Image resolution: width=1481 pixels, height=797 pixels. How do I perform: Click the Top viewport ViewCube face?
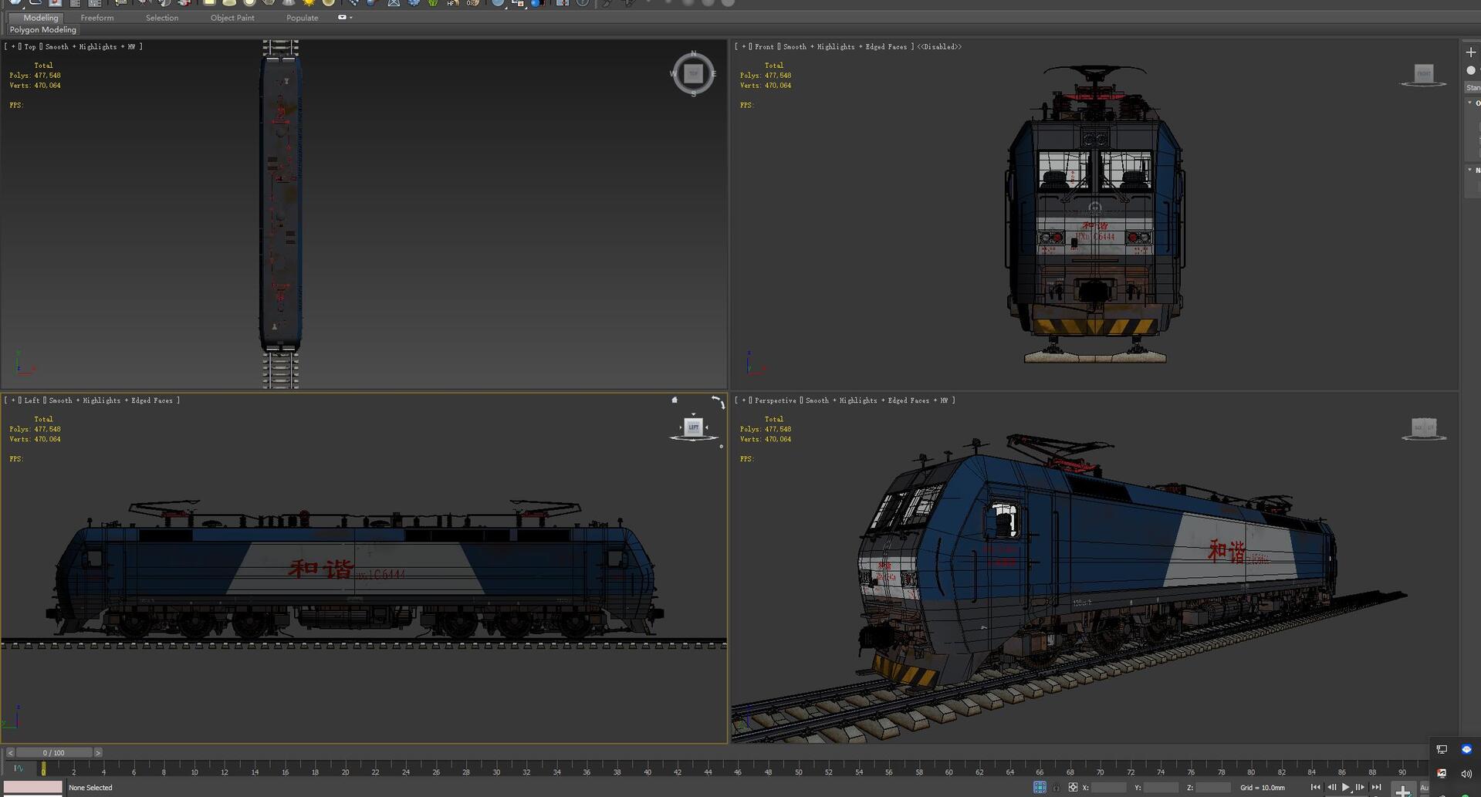[x=693, y=73]
